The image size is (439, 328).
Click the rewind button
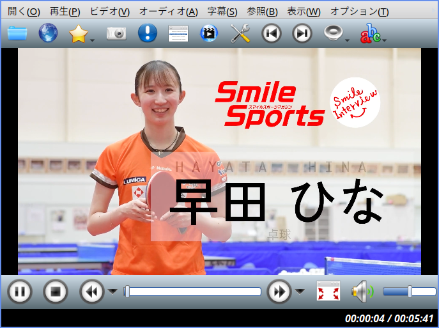[x=92, y=292]
